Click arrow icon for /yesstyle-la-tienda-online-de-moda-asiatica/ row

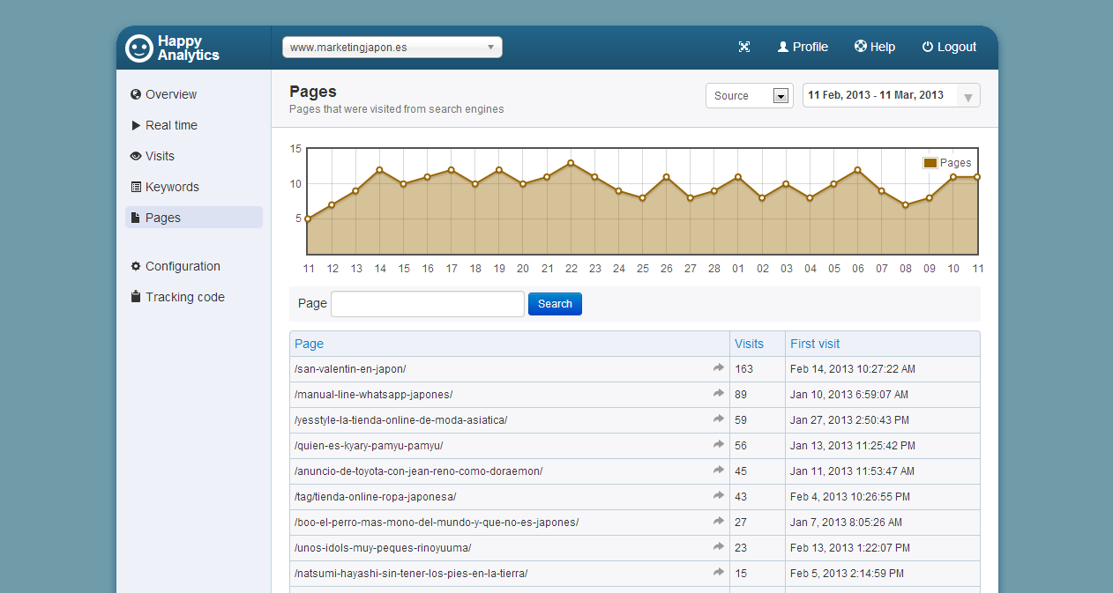tap(719, 419)
